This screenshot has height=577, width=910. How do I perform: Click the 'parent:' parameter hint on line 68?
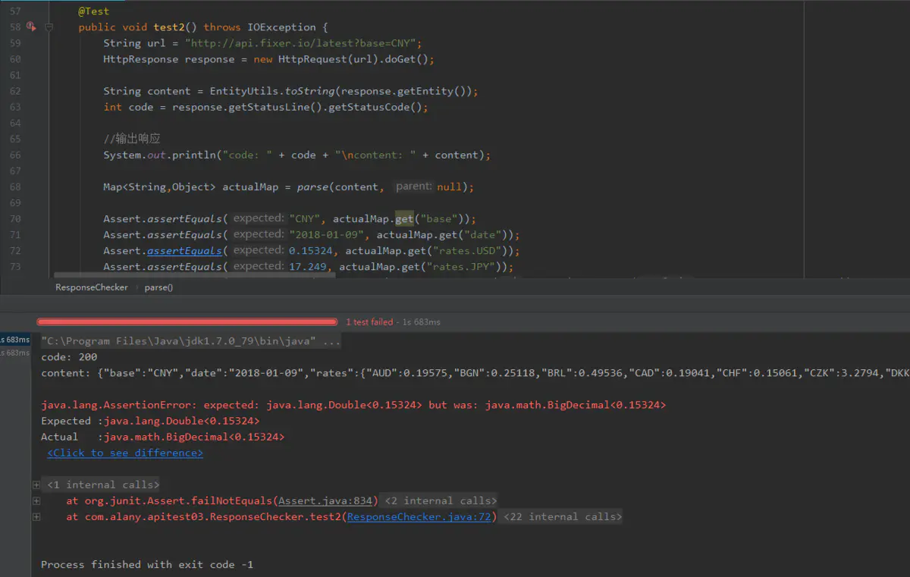coord(414,187)
